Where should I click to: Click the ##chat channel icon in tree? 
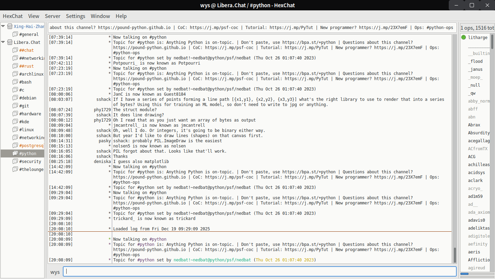coord(15,50)
